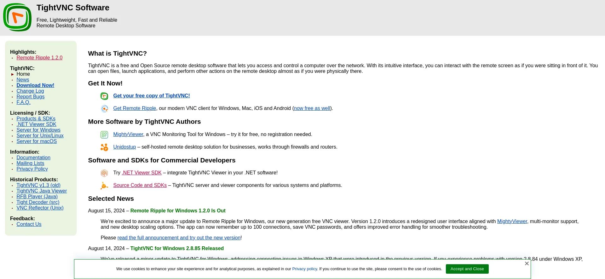Open TightVNC Java Viewer link
Viewport: 605px width, 279px height.
point(42,191)
